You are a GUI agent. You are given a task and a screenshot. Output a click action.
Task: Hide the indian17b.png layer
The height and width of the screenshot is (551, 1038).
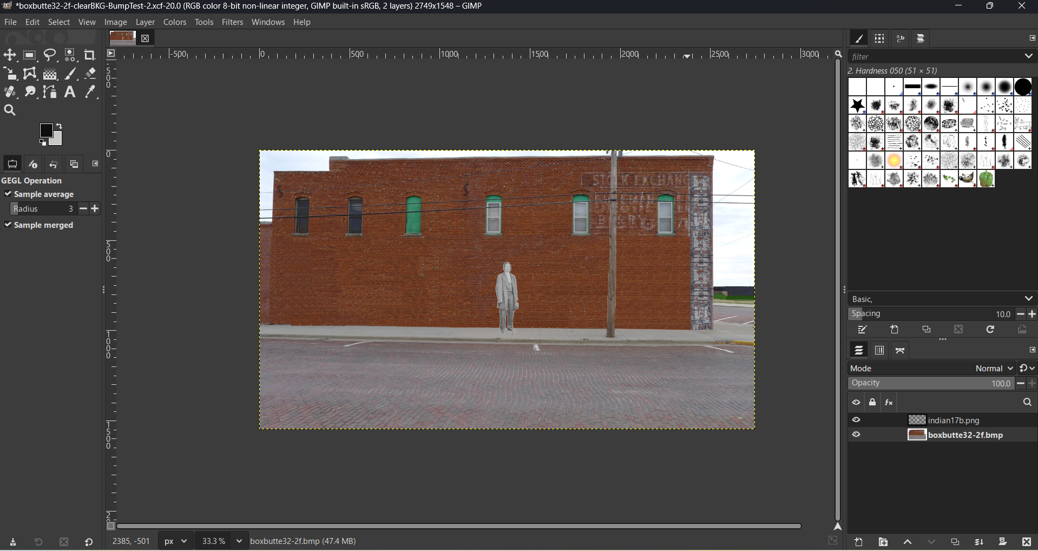click(857, 420)
